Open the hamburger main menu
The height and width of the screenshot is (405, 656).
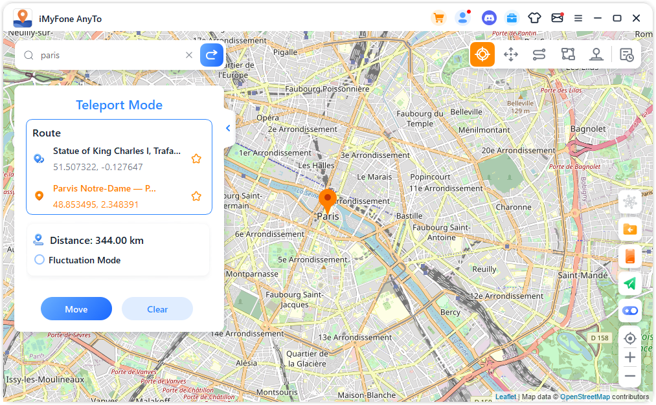578,18
